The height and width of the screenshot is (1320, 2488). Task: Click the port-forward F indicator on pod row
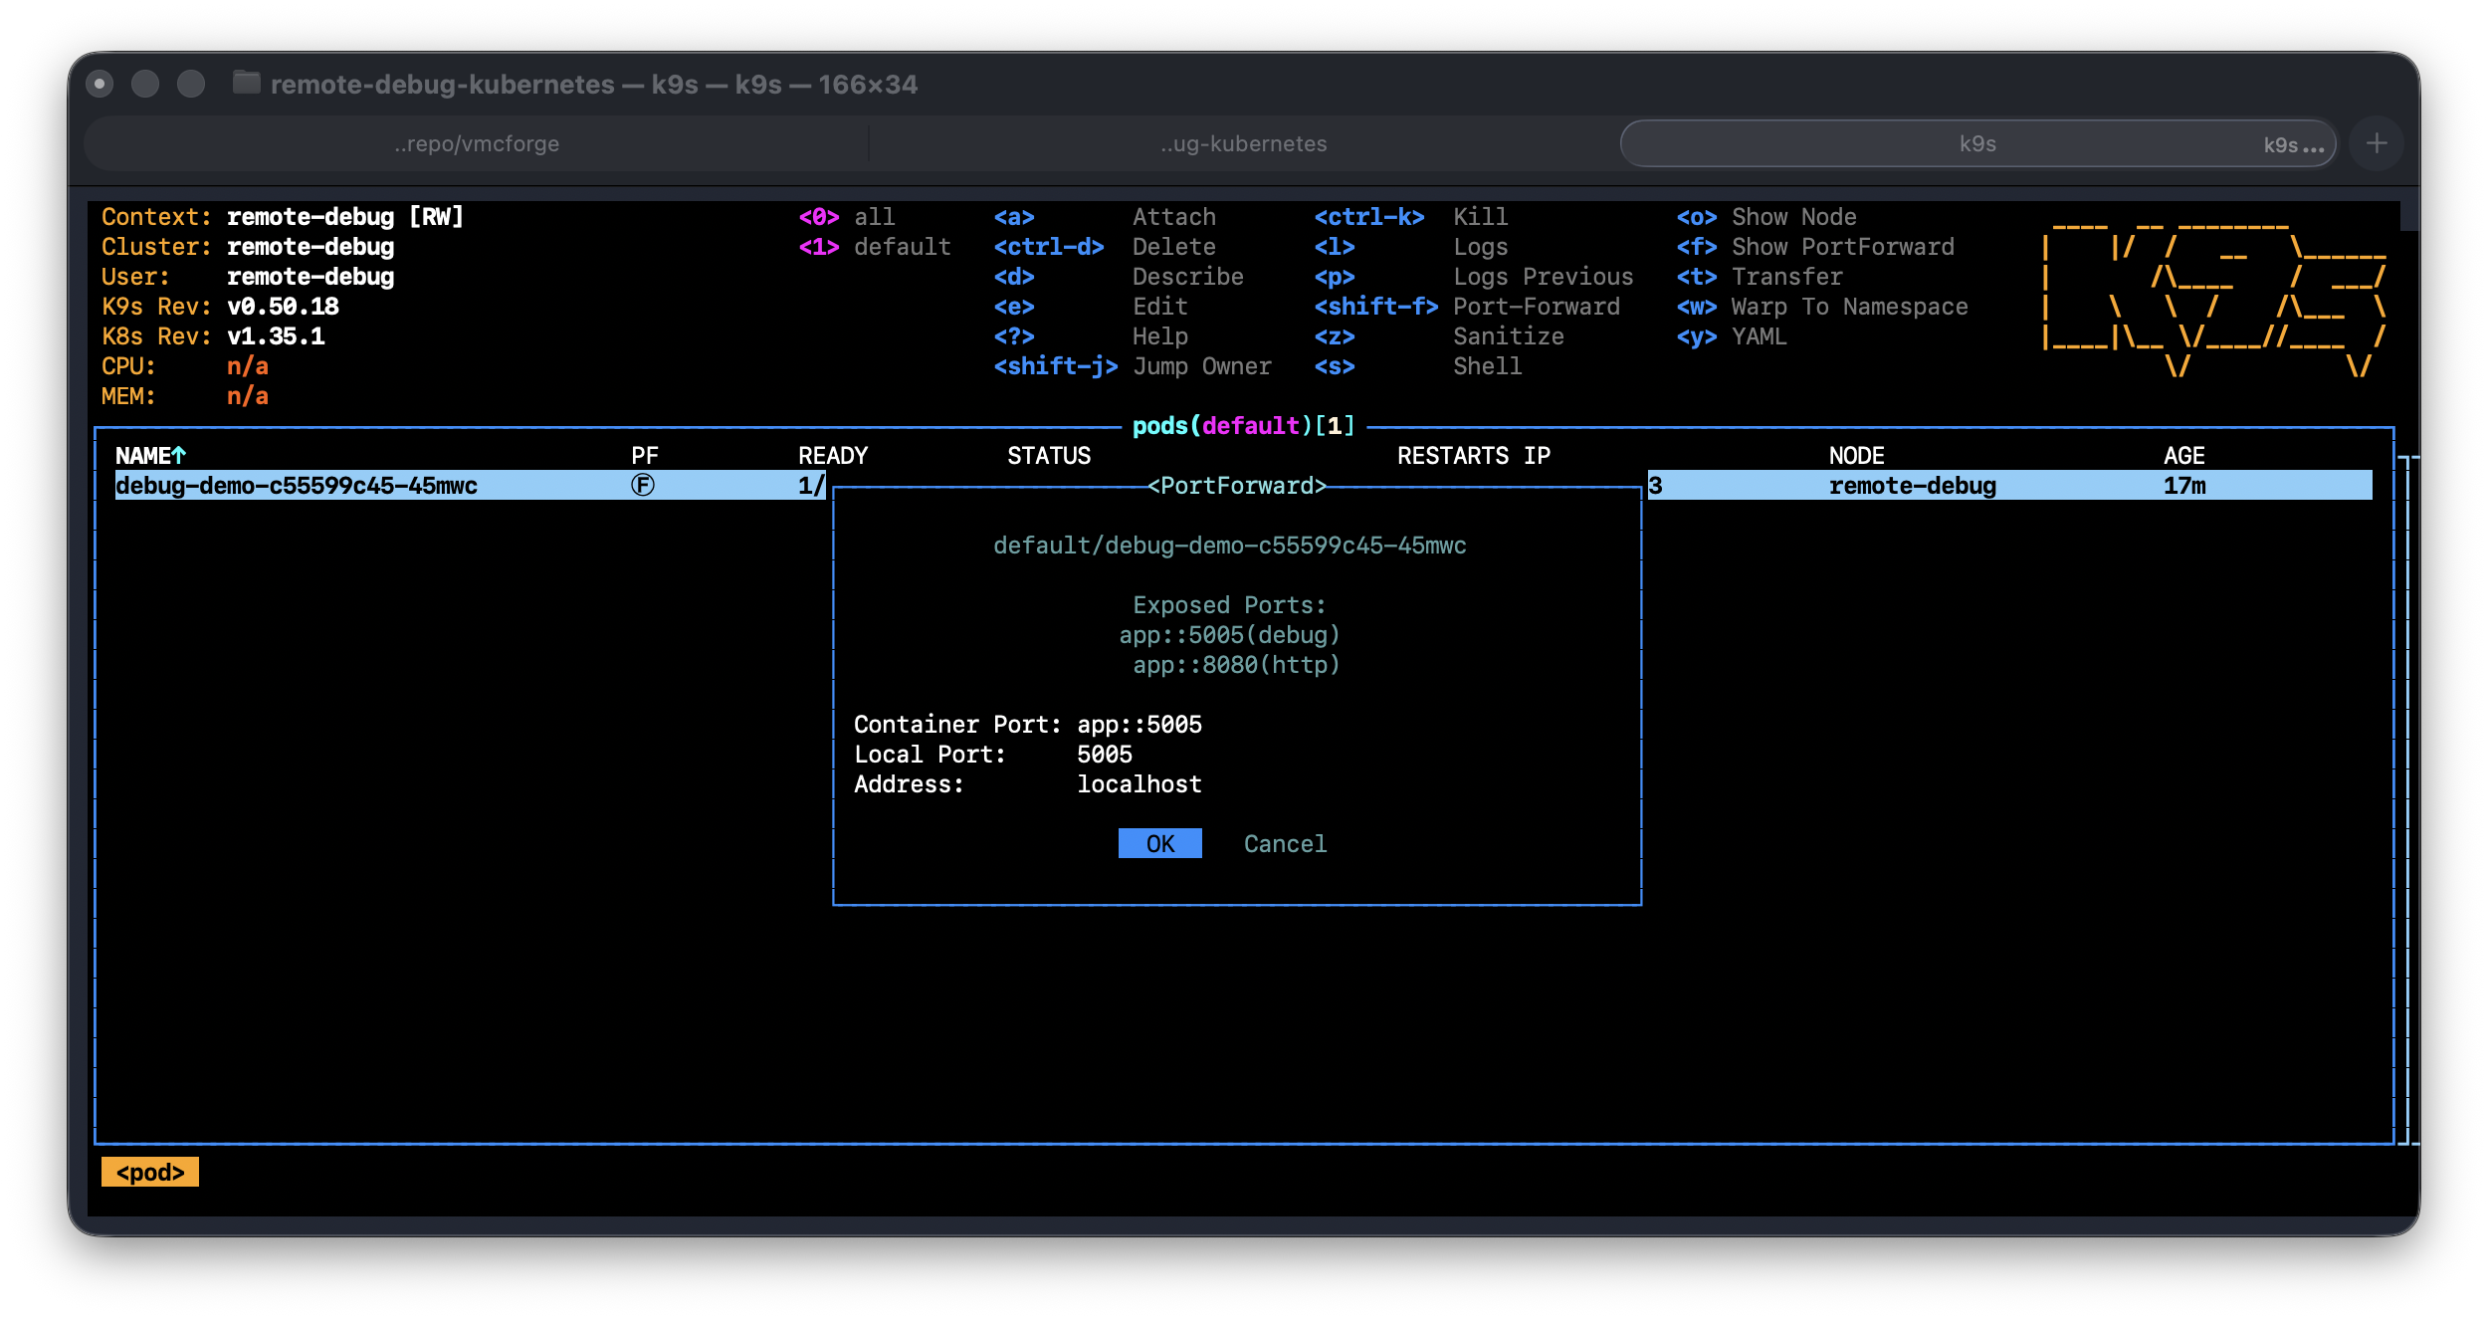click(643, 485)
